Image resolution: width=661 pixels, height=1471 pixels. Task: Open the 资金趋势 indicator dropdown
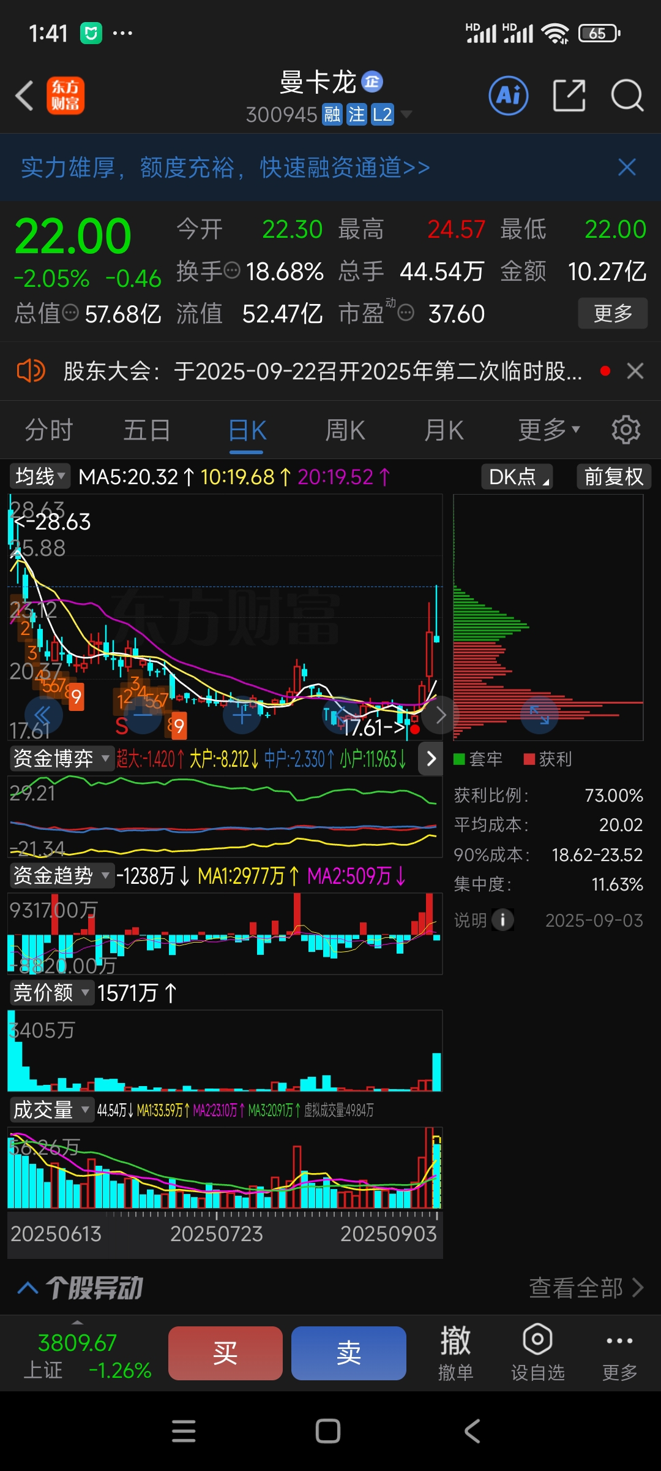tap(61, 875)
